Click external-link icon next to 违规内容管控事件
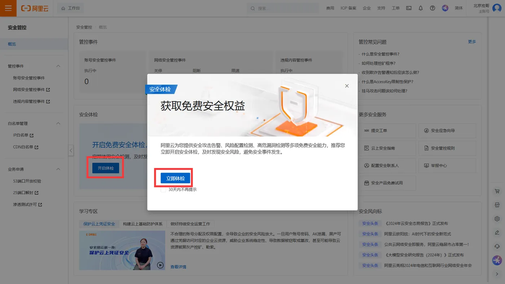 coord(48,102)
